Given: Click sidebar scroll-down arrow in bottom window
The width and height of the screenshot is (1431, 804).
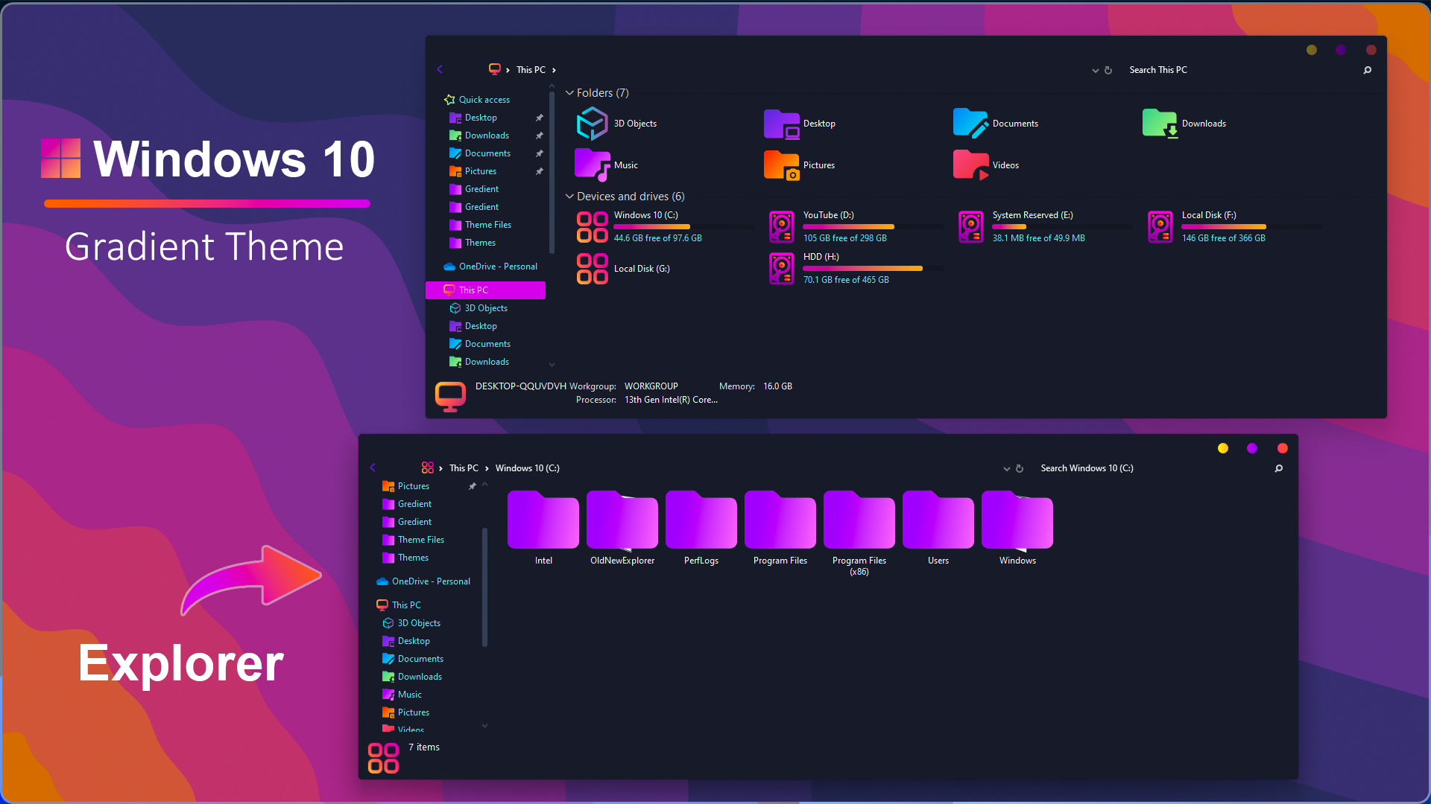Looking at the screenshot, I should coord(485,726).
